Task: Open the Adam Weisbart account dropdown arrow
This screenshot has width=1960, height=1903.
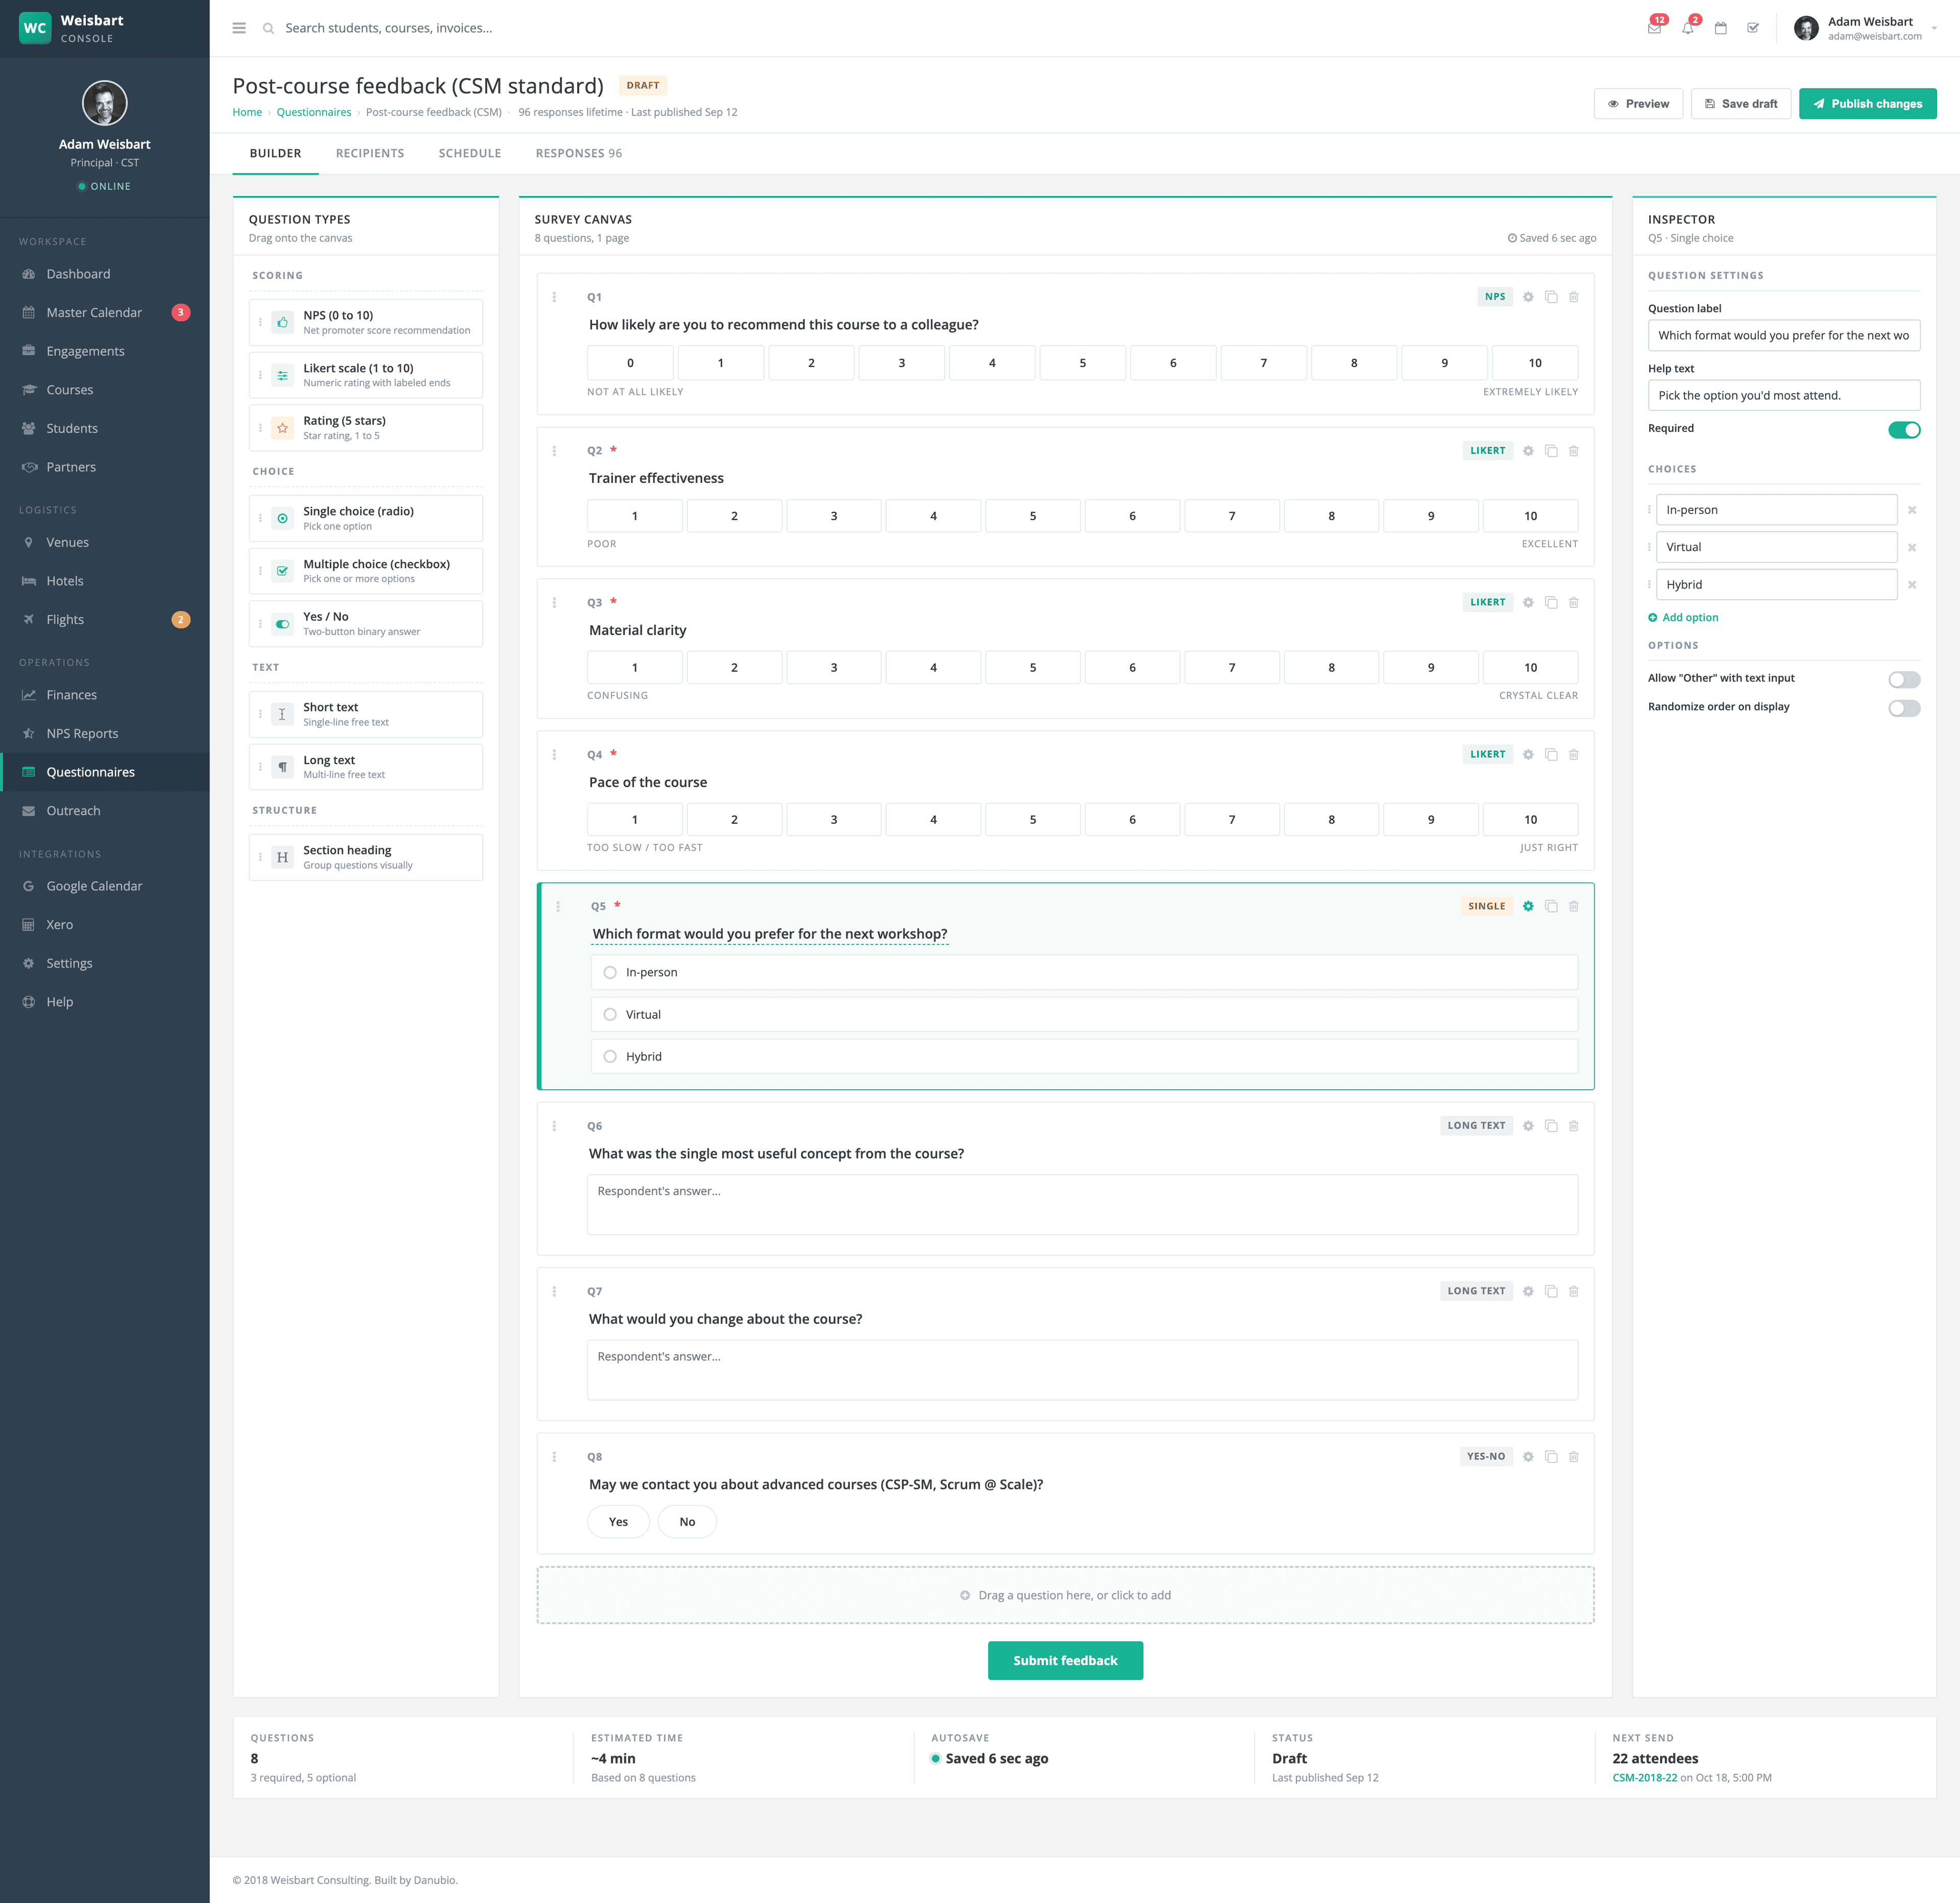Action: pos(1934,28)
